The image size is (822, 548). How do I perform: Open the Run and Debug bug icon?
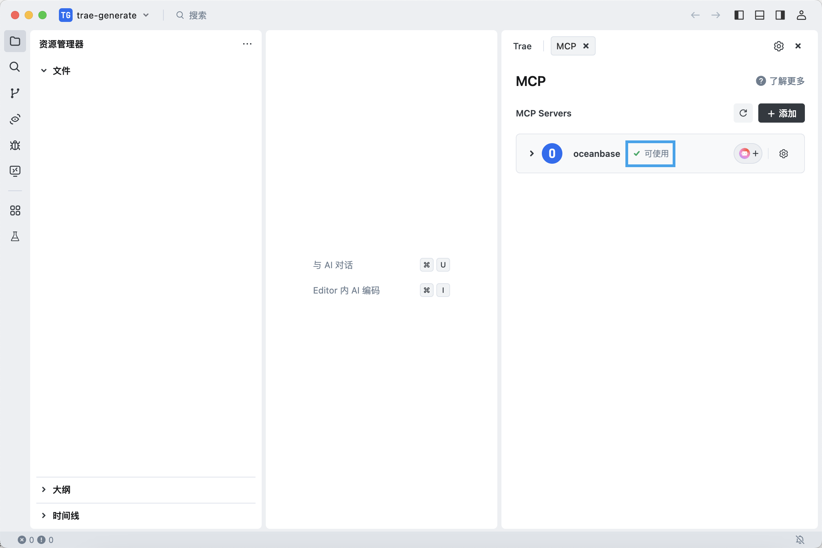click(x=15, y=145)
